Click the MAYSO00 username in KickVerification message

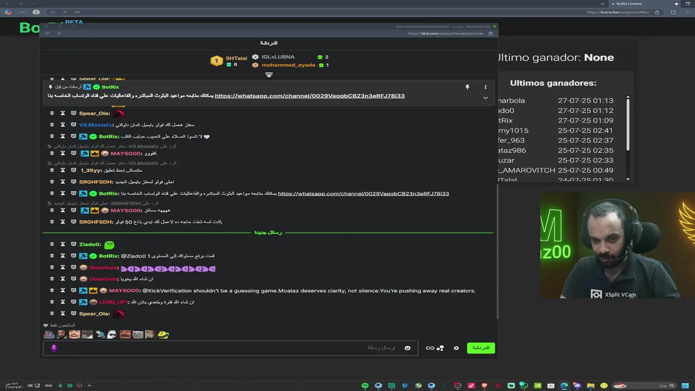124,291
